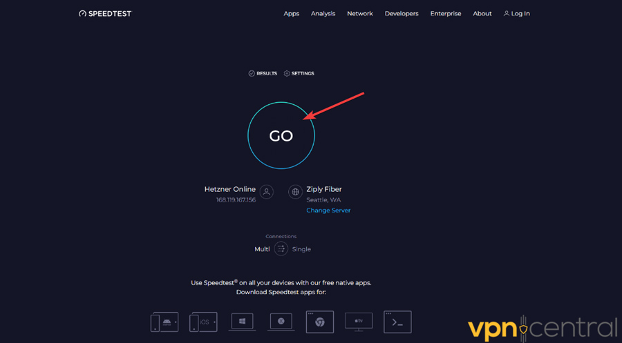Open the Windows app download
This screenshot has height=343, width=622.
pyautogui.click(x=242, y=322)
